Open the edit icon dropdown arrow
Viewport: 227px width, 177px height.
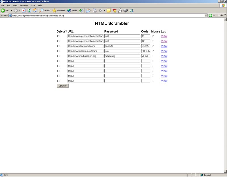pos(104,10)
